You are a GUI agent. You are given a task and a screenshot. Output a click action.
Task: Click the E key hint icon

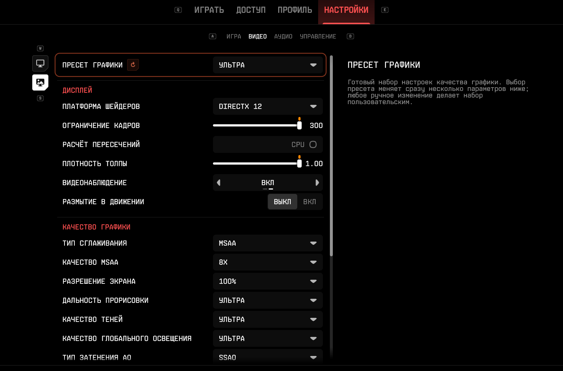[x=385, y=10]
